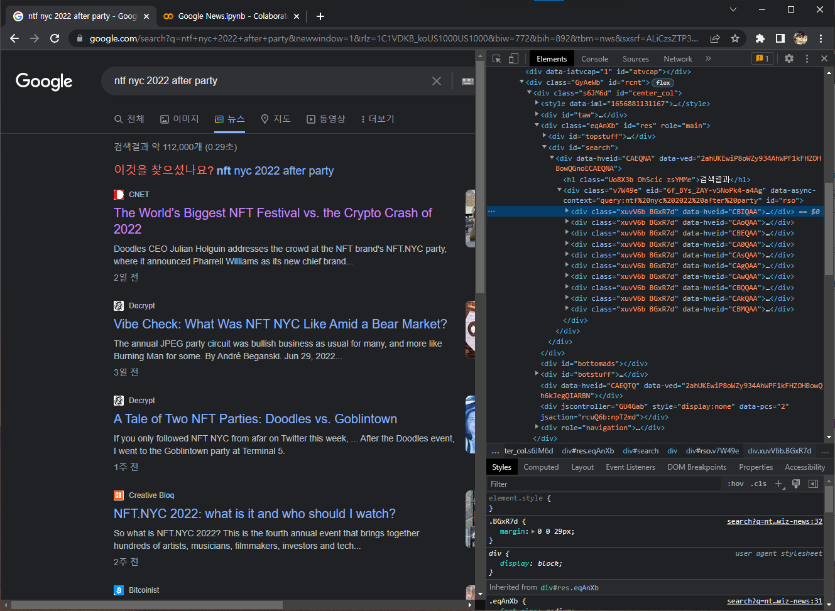Screen dimensions: 835x611
Task: Open the on-screen keyboard input tool
Action: pyautogui.click(x=467, y=81)
